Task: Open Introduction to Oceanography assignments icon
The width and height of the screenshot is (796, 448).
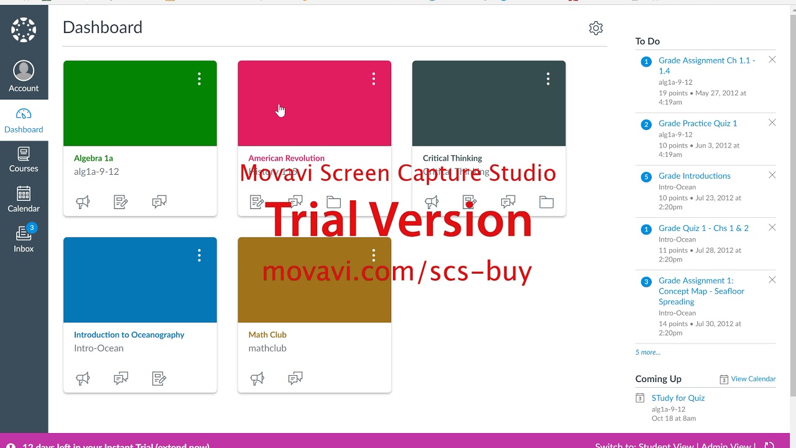Action: point(159,378)
